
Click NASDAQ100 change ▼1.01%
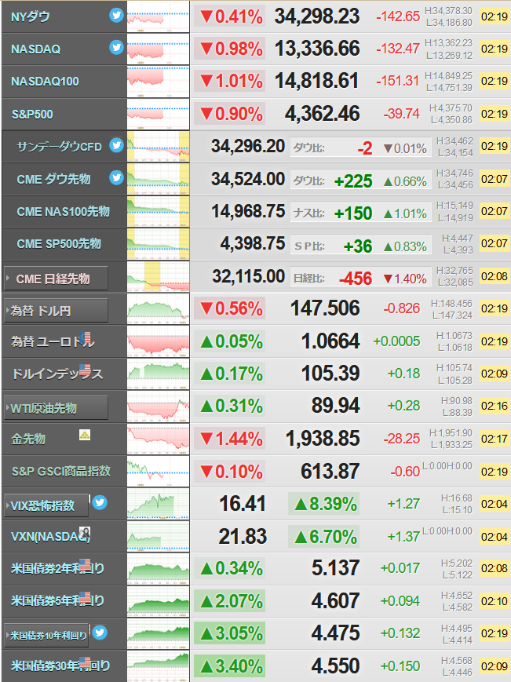tap(230, 82)
